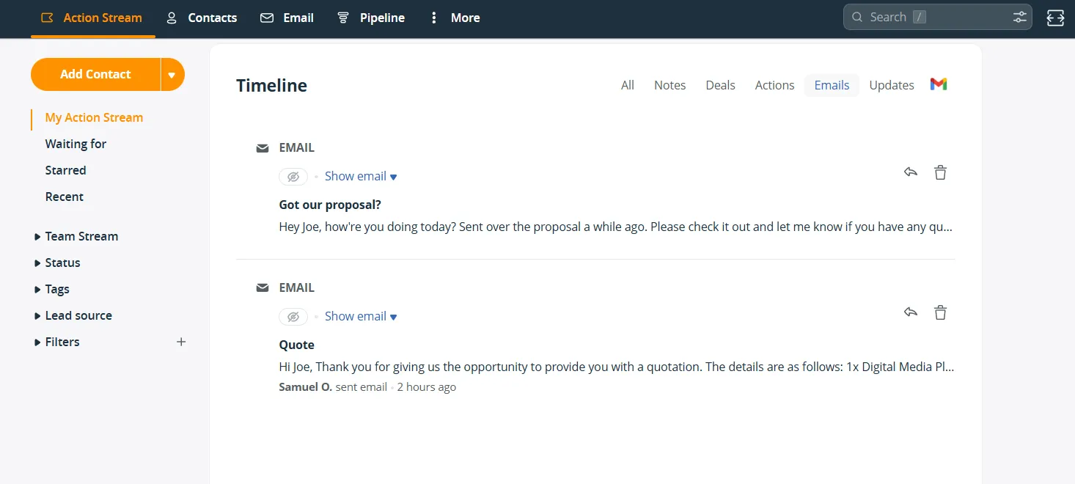Expand the Tags section
Screen dimensions: 1075x484
(x=51, y=289)
